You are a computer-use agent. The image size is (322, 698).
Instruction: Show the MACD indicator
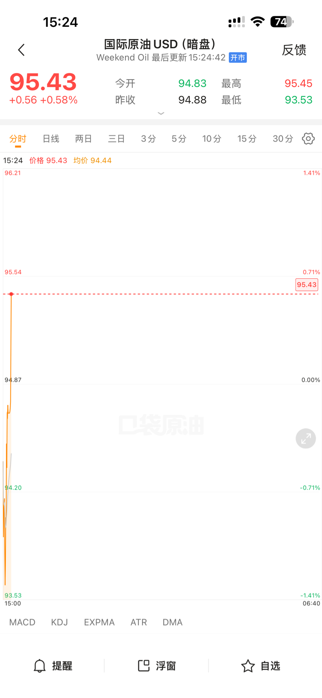coord(22,622)
